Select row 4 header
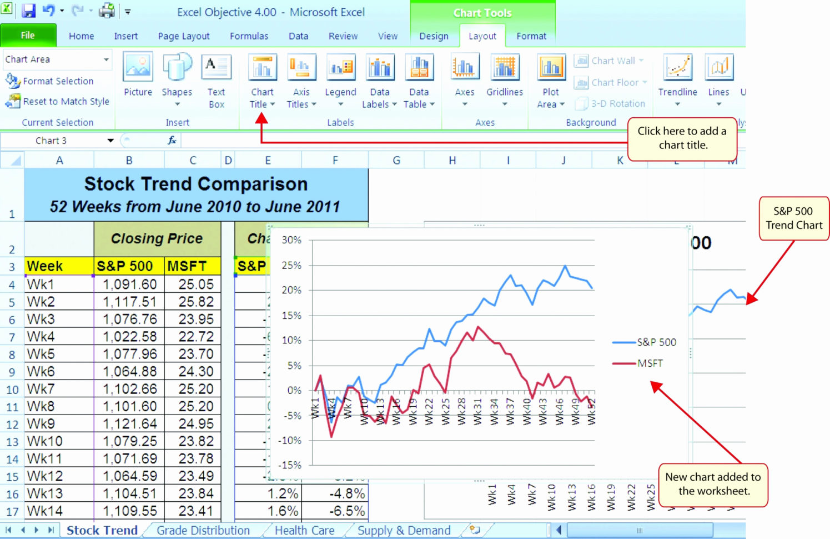Screen dimensions: 830x539 point(12,285)
